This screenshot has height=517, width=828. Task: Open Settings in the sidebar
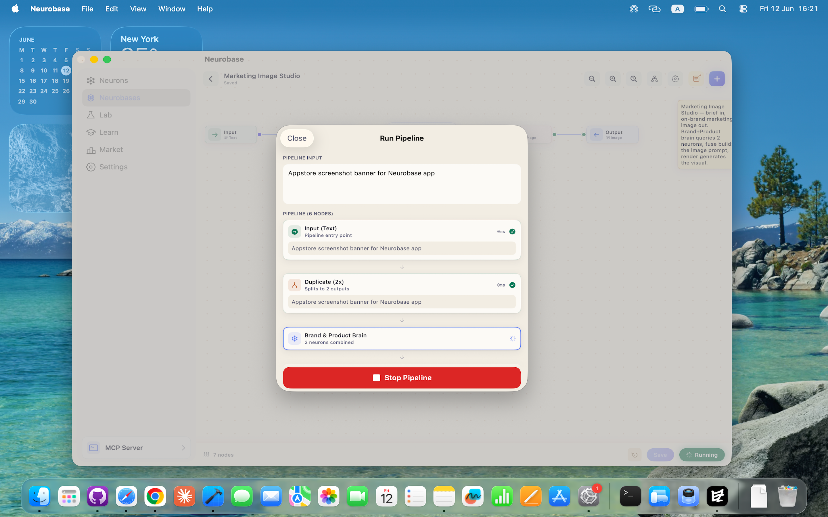pyautogui.click(x=136, y=167)
